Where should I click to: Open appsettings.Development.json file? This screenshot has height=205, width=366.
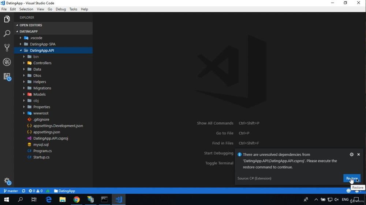[x=53, y=126]
